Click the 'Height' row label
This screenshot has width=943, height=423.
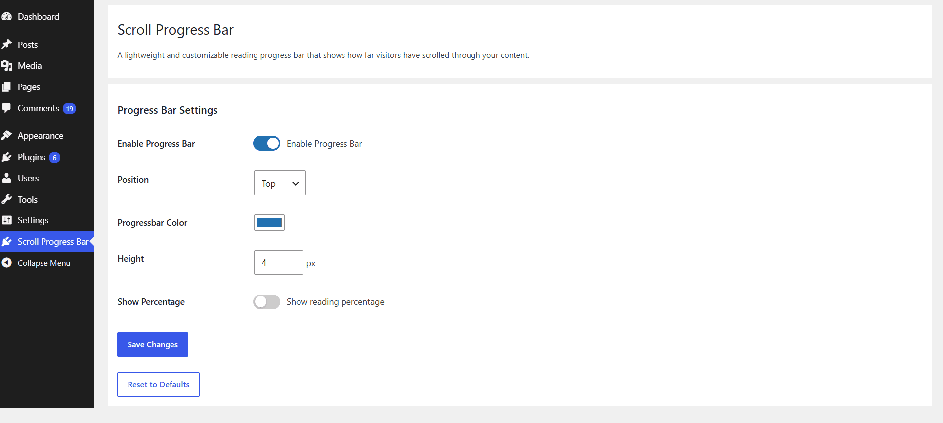130,259
